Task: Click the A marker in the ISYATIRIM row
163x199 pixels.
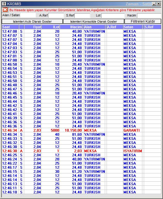Action: pos(21,151)
